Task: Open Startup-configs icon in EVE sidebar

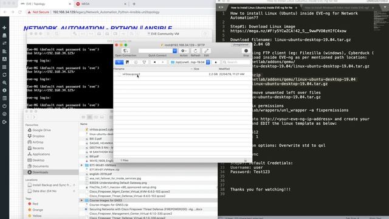Action: pos(4,51)
